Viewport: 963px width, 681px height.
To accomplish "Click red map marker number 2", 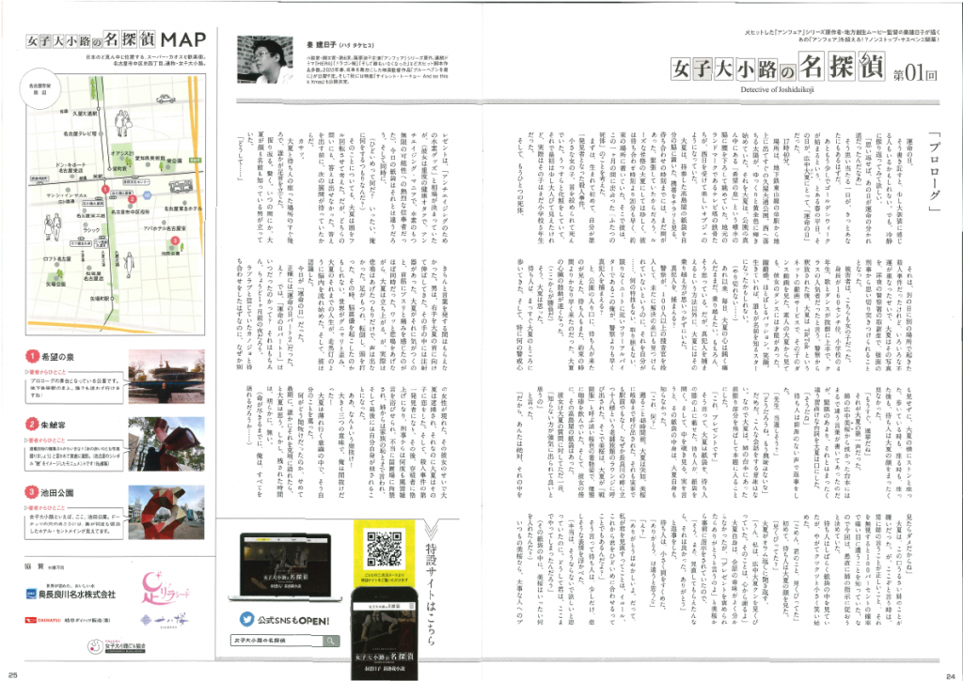I will [132, 199].
